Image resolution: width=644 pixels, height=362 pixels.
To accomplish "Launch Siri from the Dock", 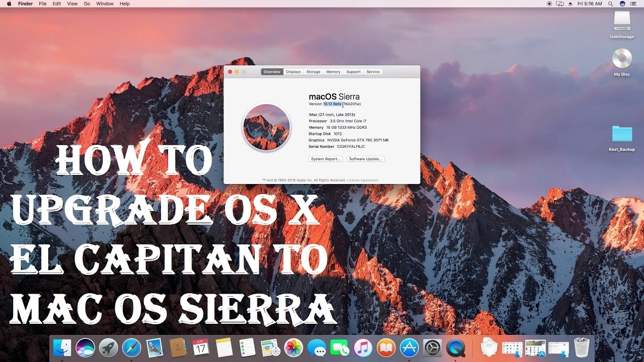I will (x=86, y=347).
